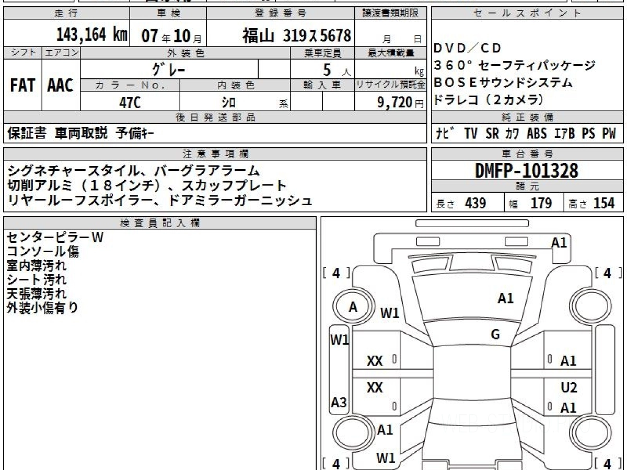Click the mileage value 143,164 km
This screenshot has height=470, width=627.
92,35
